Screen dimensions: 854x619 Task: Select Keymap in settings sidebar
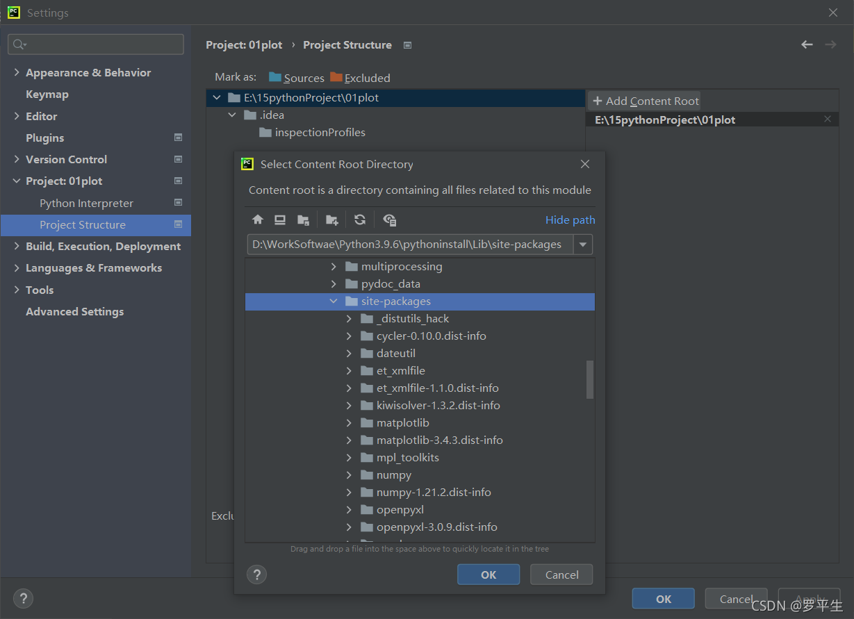click(47, 94)
